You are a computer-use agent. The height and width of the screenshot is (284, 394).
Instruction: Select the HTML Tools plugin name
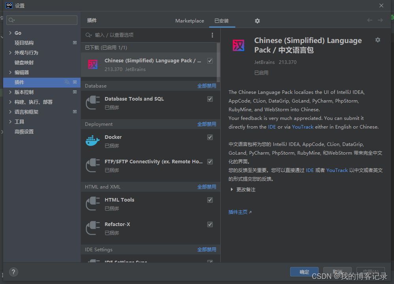tap(119, 200)
